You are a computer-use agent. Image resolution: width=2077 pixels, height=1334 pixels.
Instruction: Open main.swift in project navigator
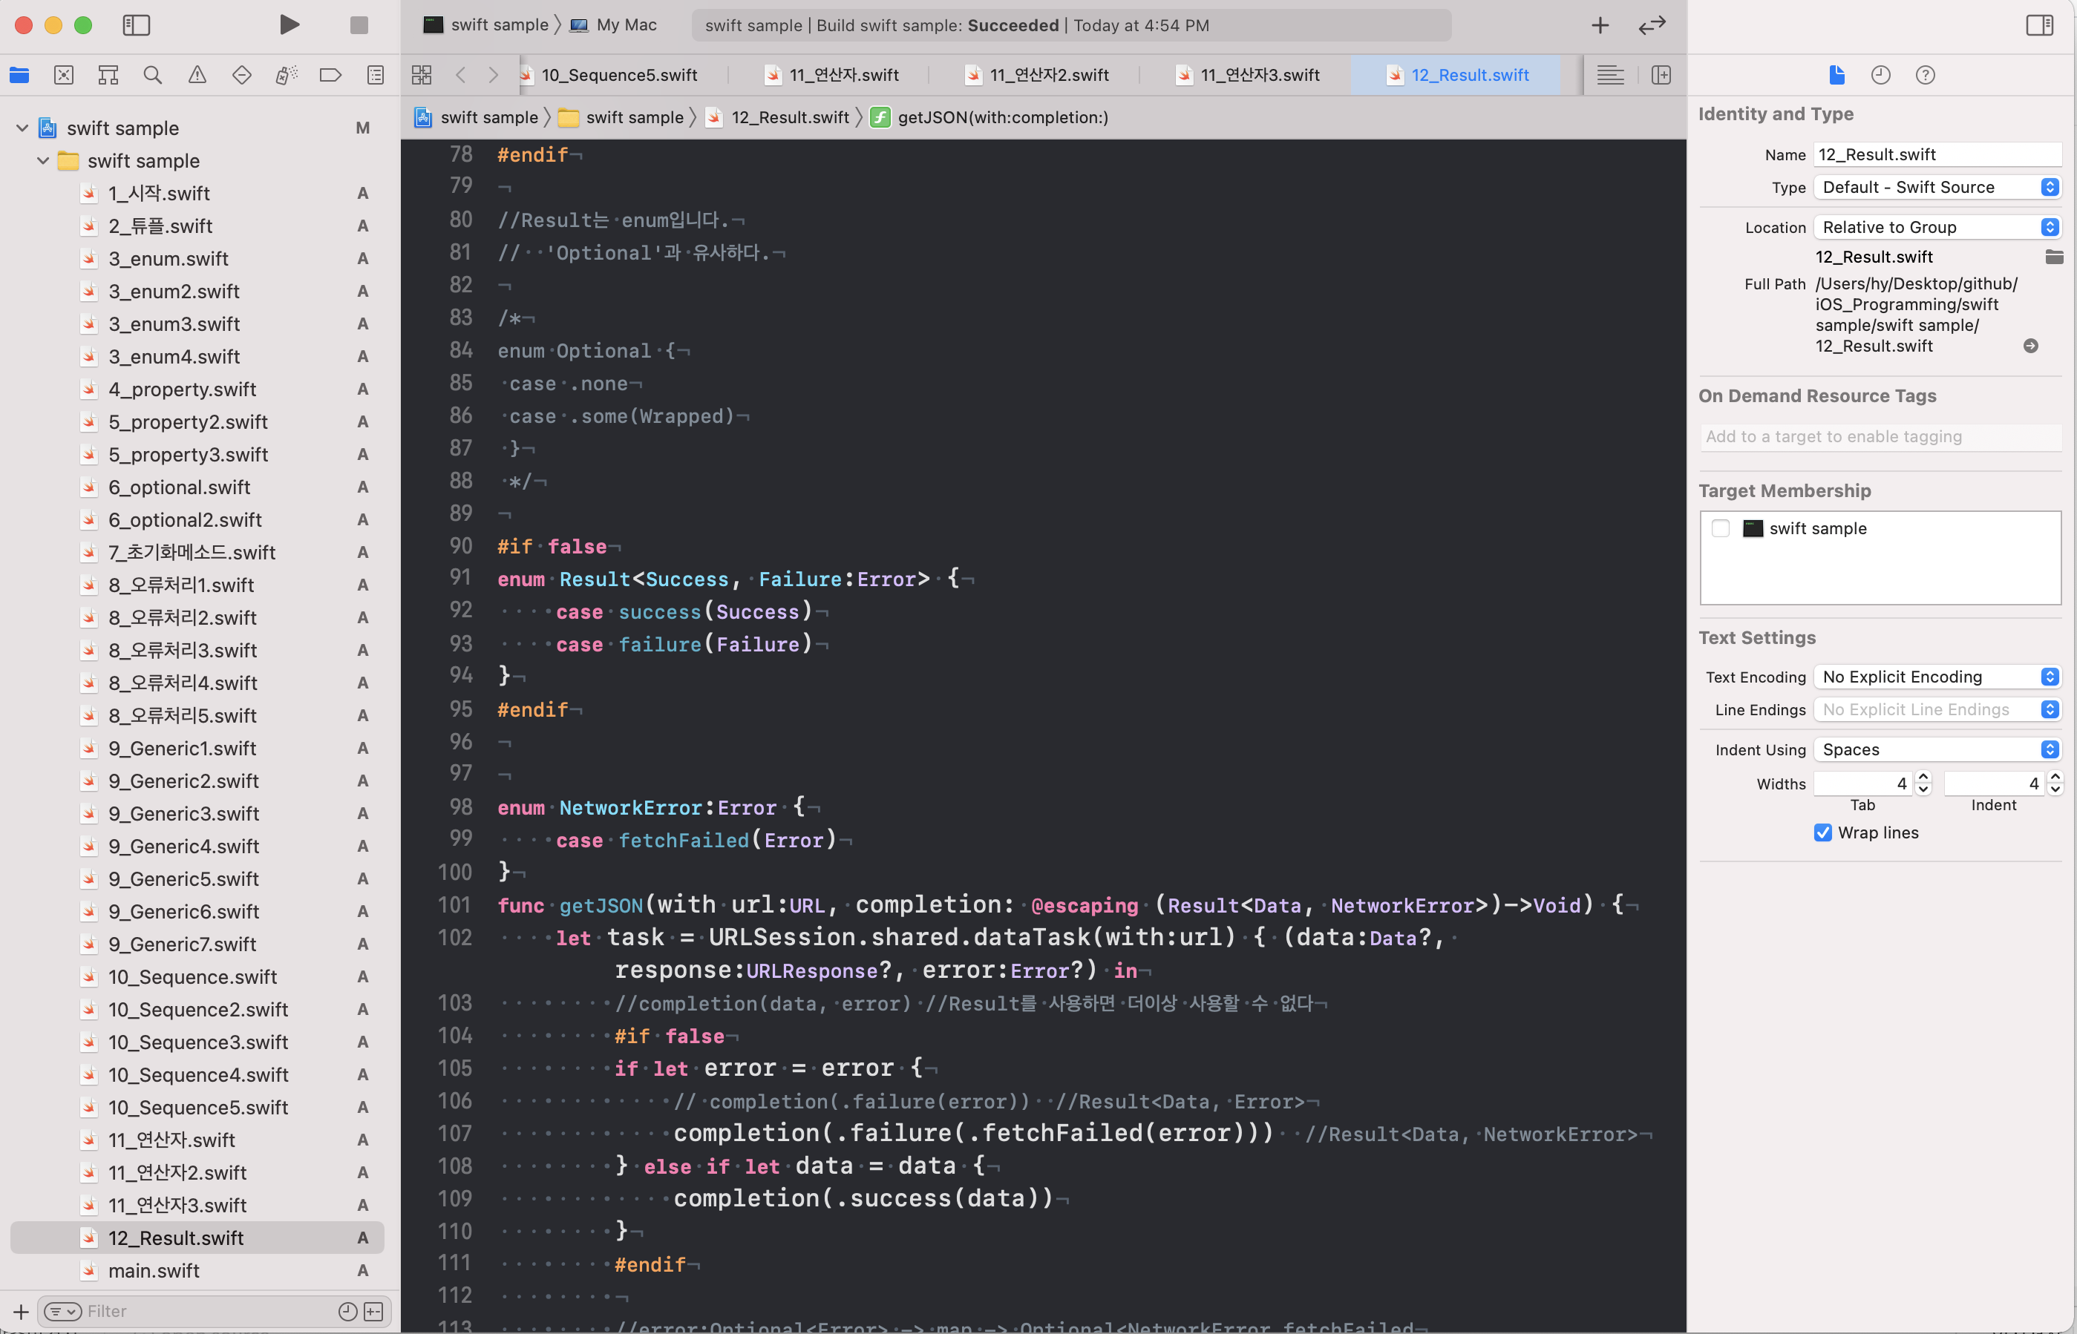tap(154, 1270)
